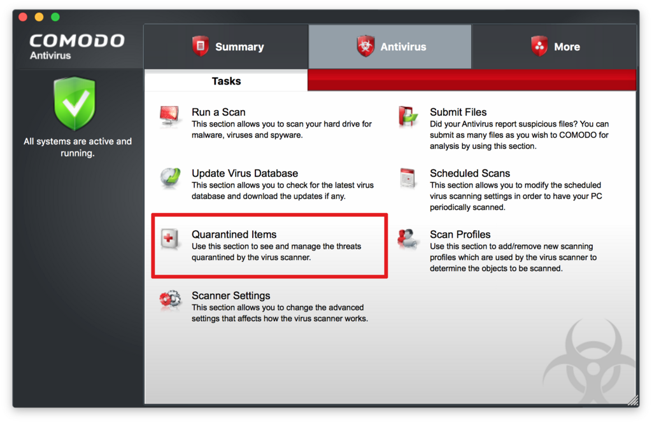Open Submit Files section
Image resolution: width=652 pixels, height=423 pixels.
[x=458, y=112]
